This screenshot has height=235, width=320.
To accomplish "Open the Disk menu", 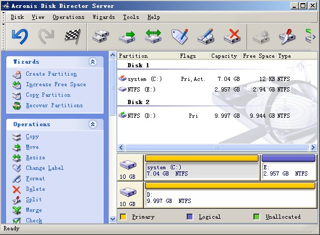I will point(17,17).
